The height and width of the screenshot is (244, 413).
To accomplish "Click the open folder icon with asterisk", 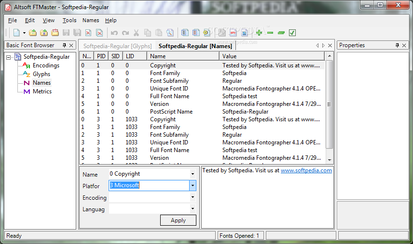I will (x=44, y=33).
